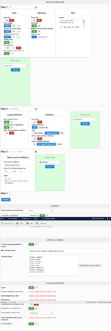Click inside the Address format text area
Viewport: 111px width, 331px height.
point(53,265)
